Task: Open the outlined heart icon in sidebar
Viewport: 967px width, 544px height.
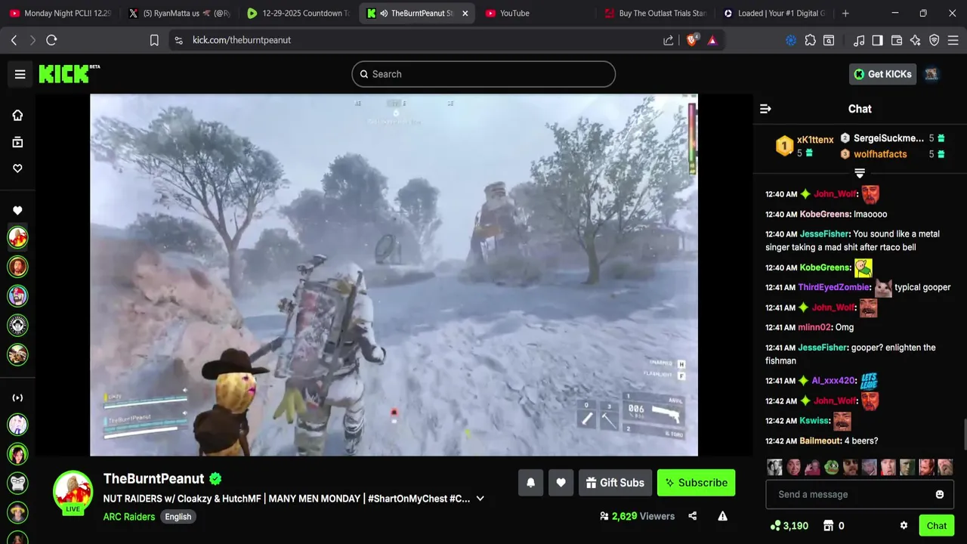Action: (x=17, y=168)
